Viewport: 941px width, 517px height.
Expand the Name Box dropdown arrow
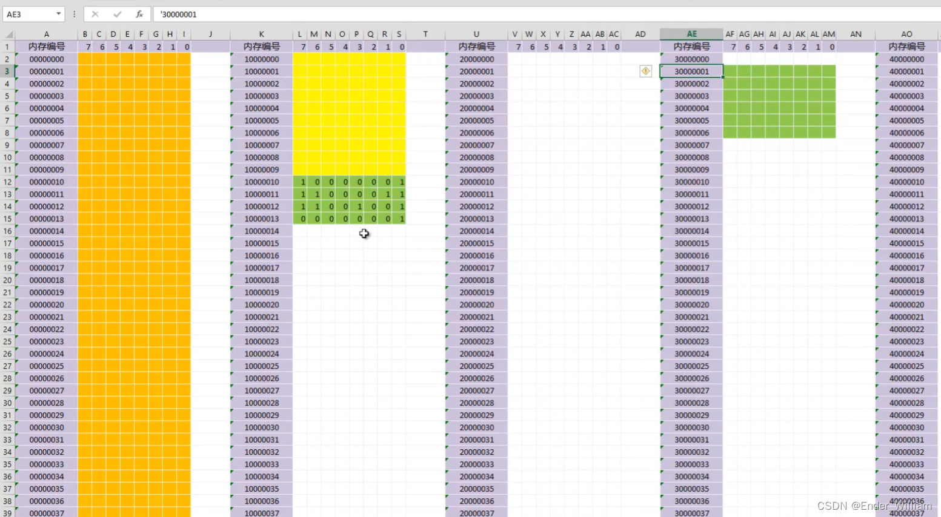pos(58,14)
